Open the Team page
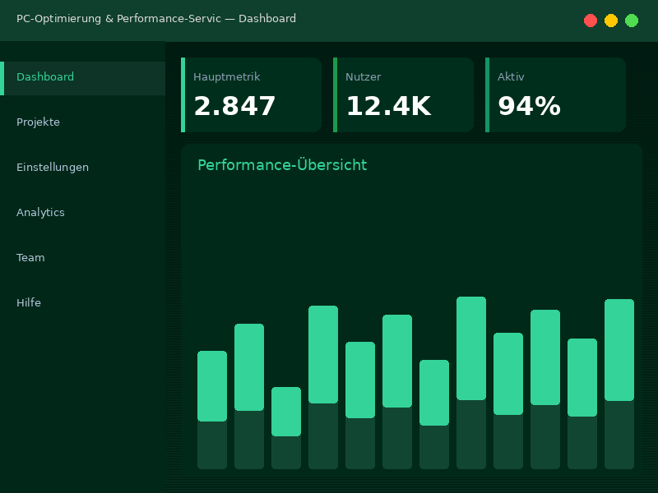658x493 pixels. click(30, 257)
